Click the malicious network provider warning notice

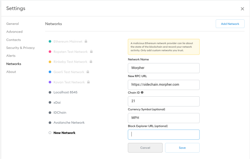tap(164, 47)
